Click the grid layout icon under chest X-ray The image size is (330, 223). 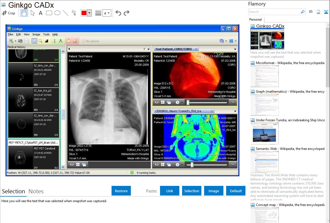pos(78,165)
